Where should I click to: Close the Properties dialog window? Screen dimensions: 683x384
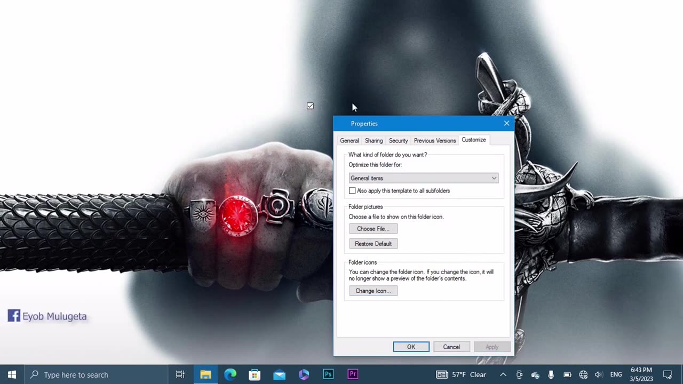click(x=506, y=123)
